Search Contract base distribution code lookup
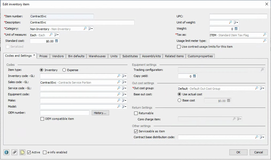This screenshot has width=271, height=160. (257, 137)
